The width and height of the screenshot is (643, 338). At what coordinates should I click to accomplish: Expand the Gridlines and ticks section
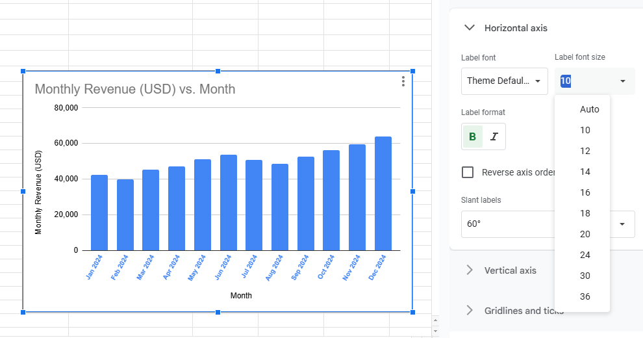tap(469, 311)
